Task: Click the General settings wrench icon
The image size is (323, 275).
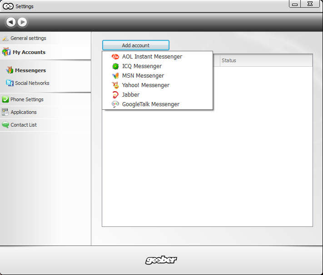Action: pyautogui.click(x=5, y=38)
